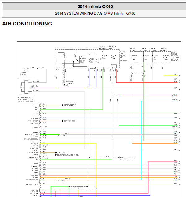The height and width of the screenshot is (197, 186).
Task: Click the arrowhead on the CAN H wire
Action: [x=63, y=105]
